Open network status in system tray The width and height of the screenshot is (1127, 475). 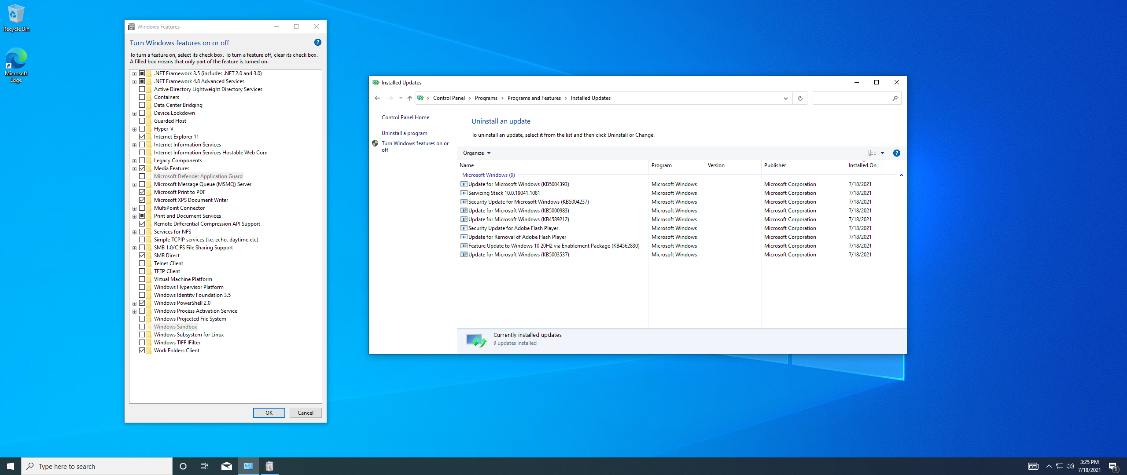(x=1060, y=466)
